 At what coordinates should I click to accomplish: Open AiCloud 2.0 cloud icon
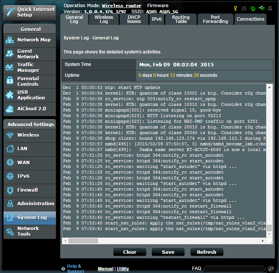[10, 109]
